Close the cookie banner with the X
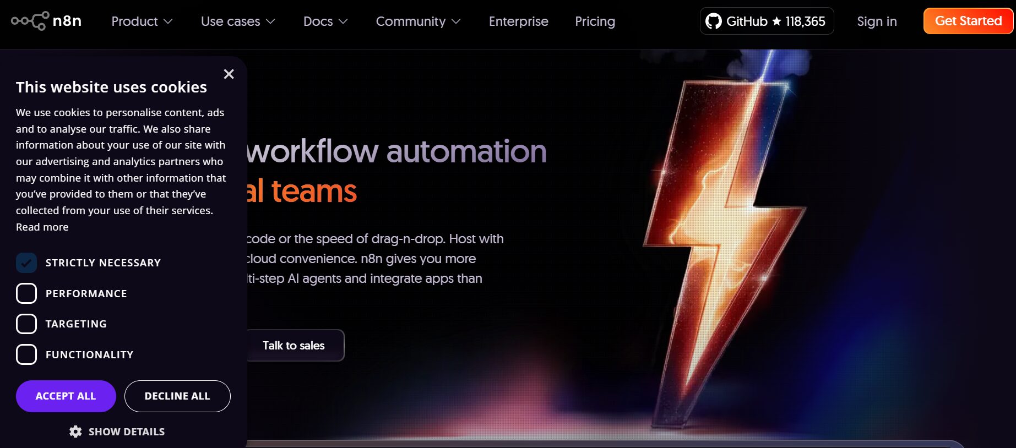The height and width of the screenshot is (448, 1016). click(x=229, y=74)
